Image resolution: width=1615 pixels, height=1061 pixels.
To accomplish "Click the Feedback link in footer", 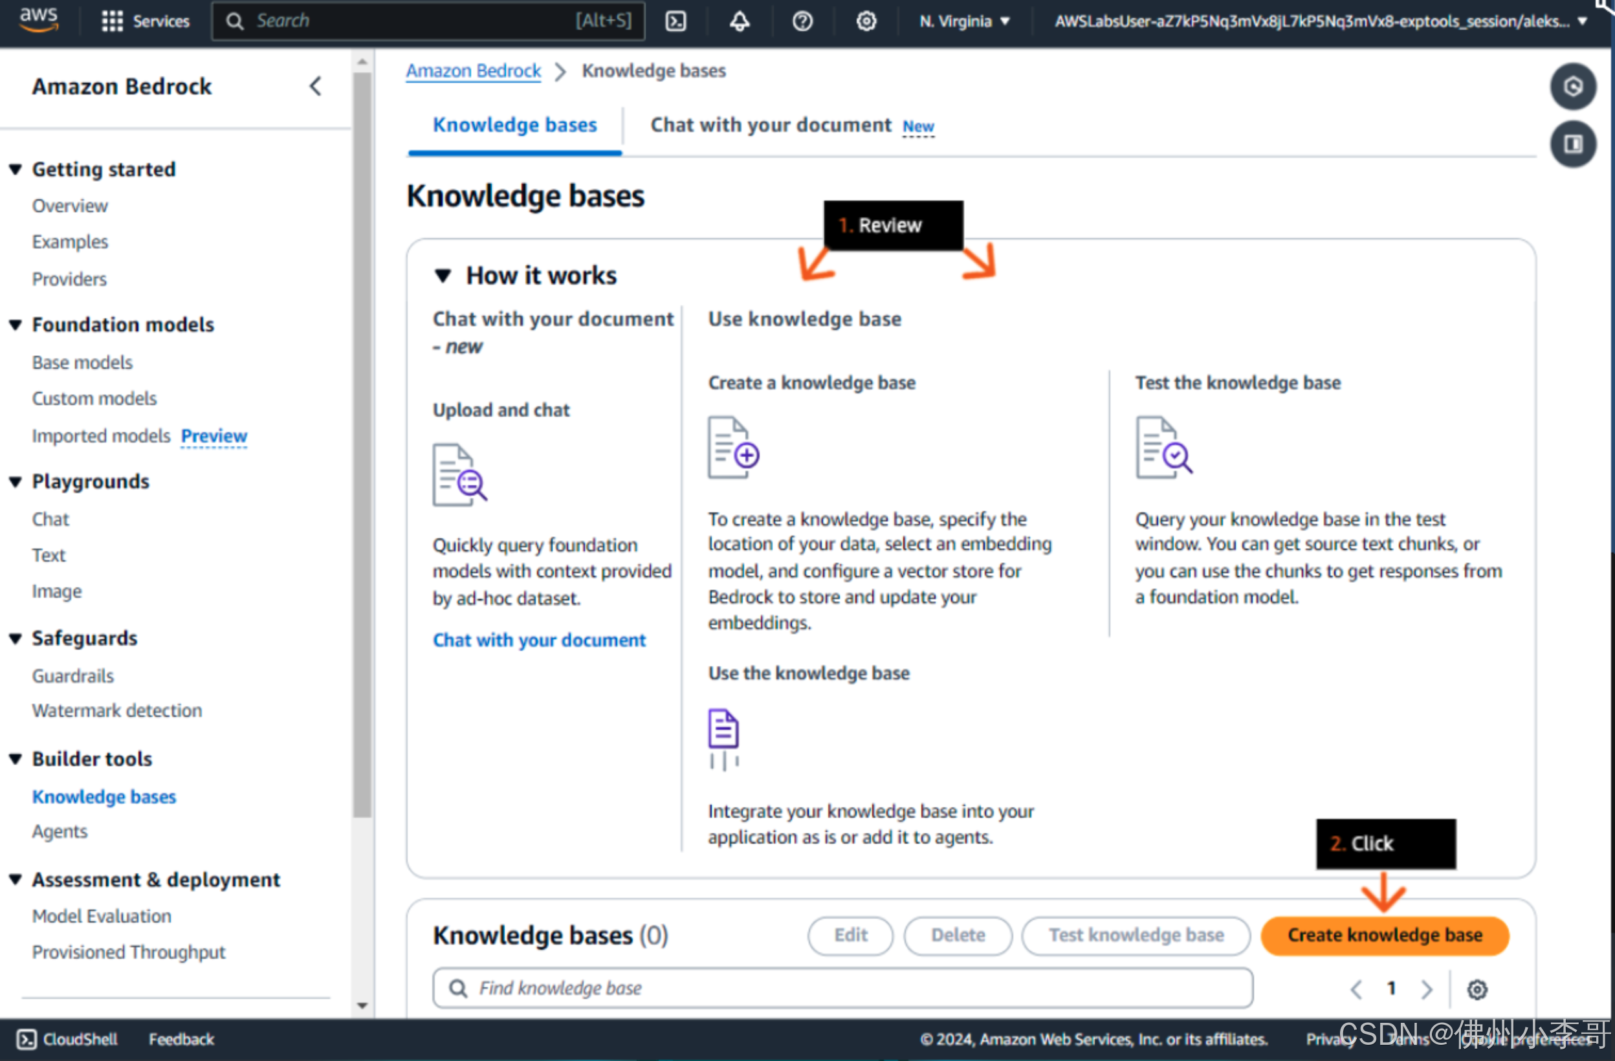I will (x=181, y=1039).
